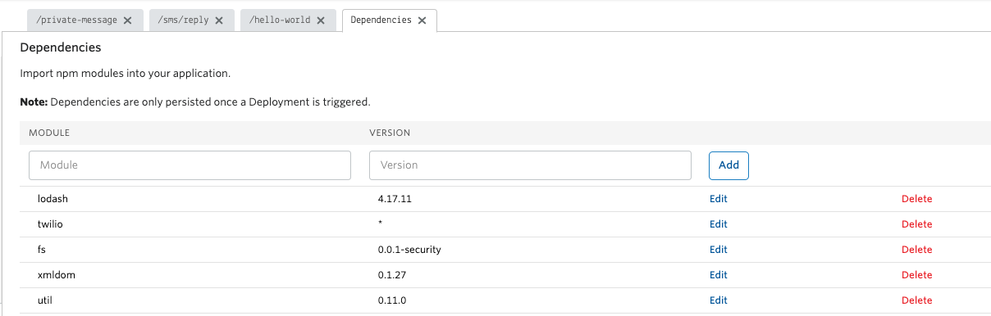The height and width of the screenshot is (316, 991).
Task: Delete the util dependency
Action: click(917, 300)
